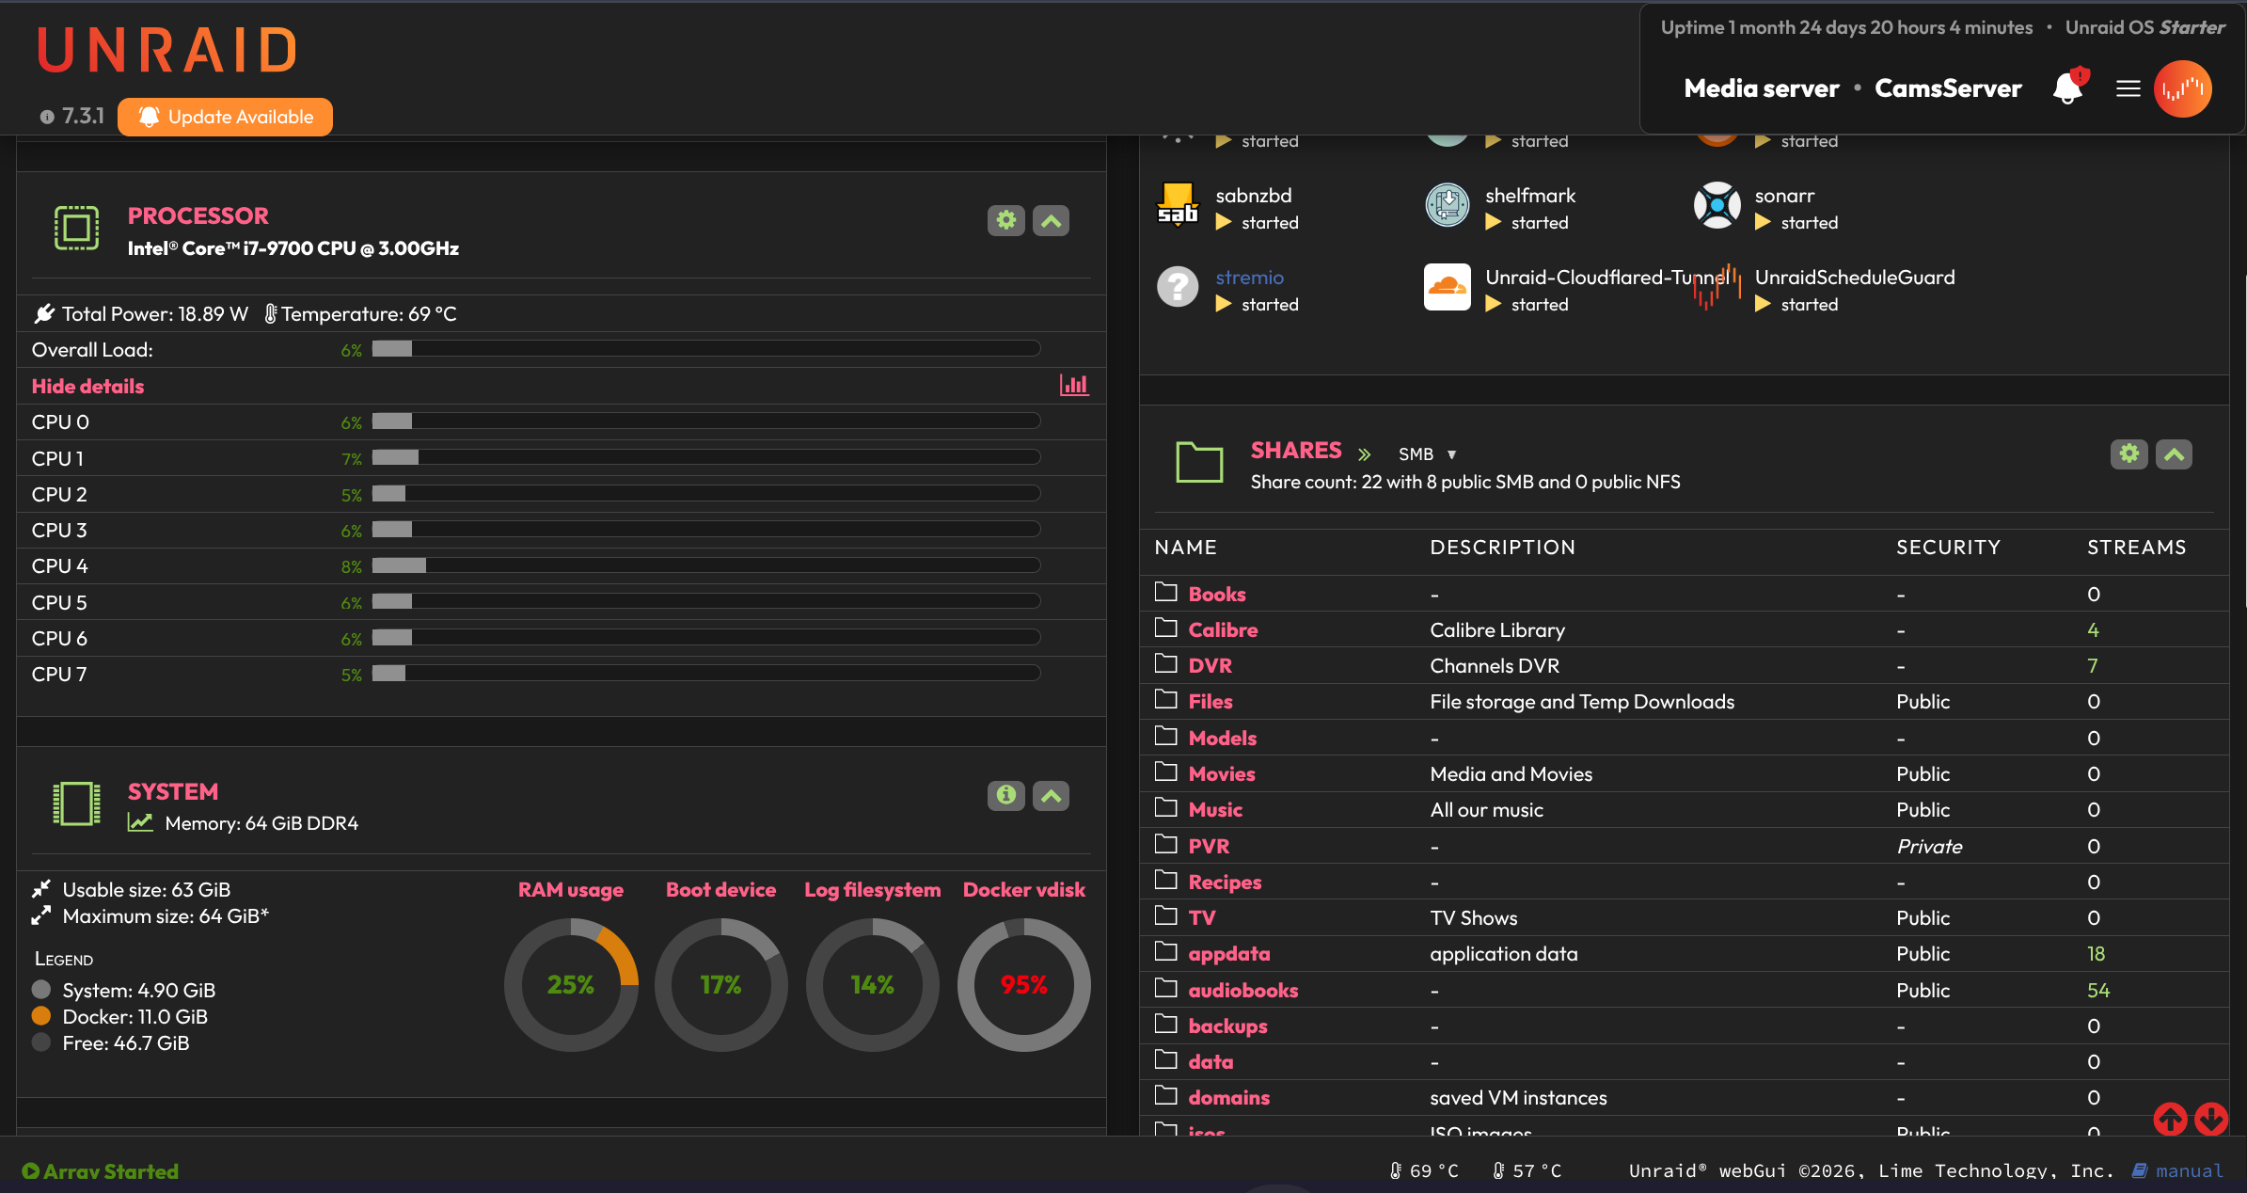Open the stremio container link
Screen dimensions: 2247x1193
1249,278
